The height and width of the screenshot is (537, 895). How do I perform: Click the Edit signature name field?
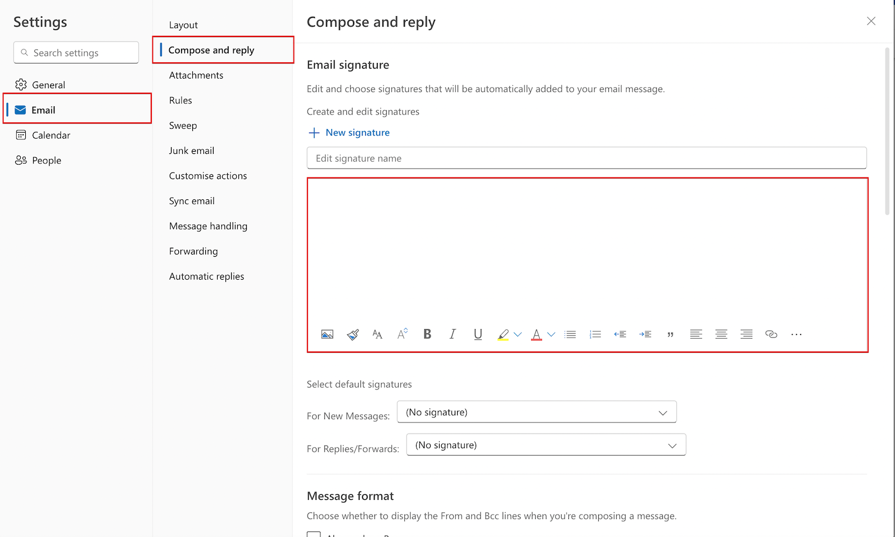586,158
